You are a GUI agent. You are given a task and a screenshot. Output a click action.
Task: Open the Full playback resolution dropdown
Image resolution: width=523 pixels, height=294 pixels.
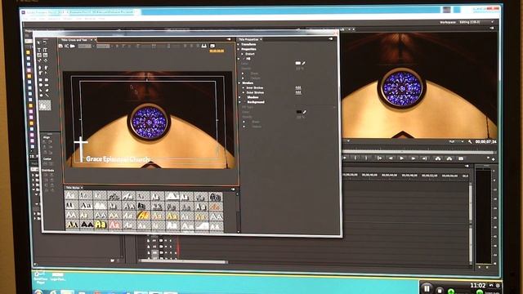tap(456, 141)
